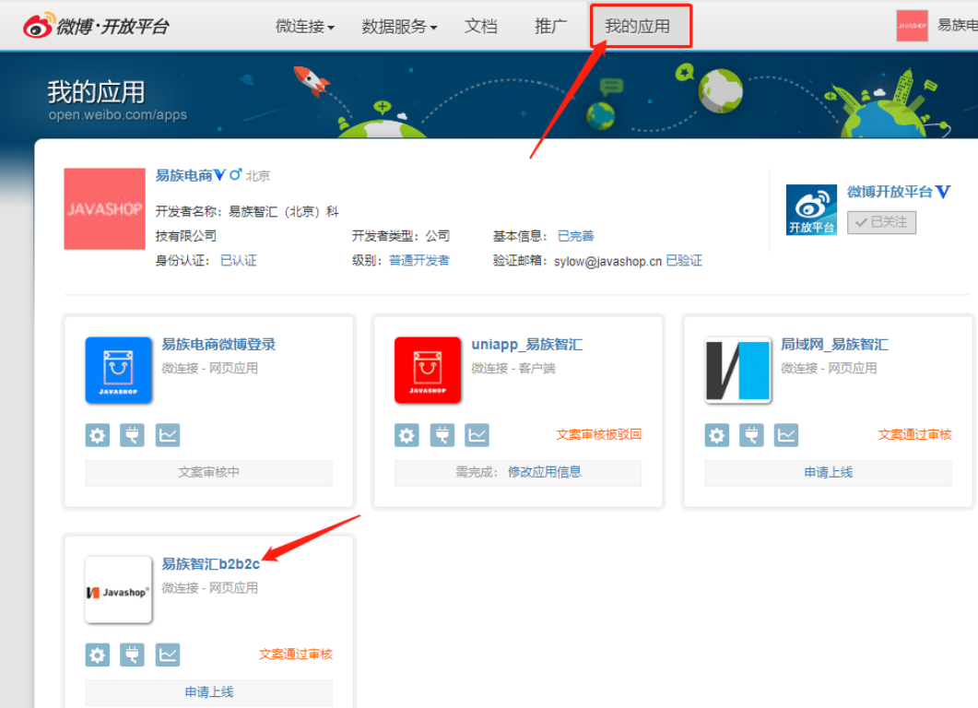Screen dimensions: 978x708
Task: Open chart icon under 易族智汇b2b2c
Action: click(167, 655)
